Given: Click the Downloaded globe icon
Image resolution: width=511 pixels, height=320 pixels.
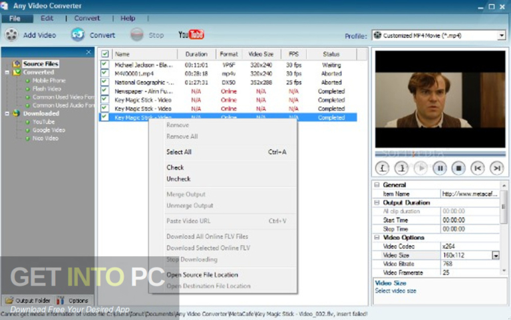Looking at the screenshot, I should (x=16, y=114).
